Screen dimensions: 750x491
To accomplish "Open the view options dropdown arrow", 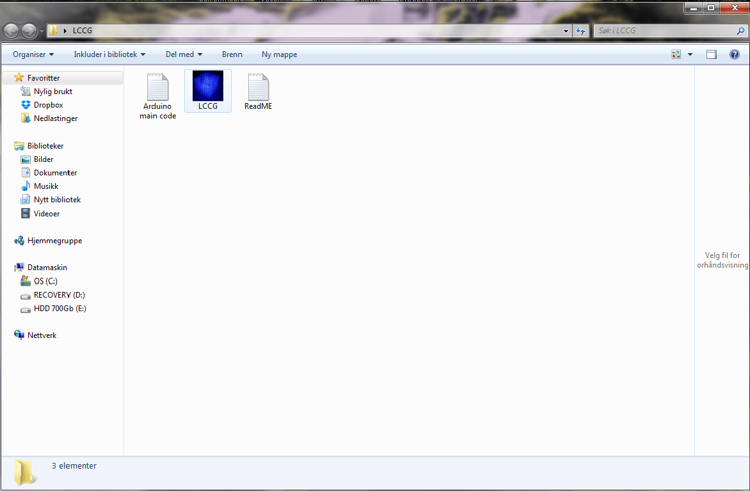I will 690,54.
